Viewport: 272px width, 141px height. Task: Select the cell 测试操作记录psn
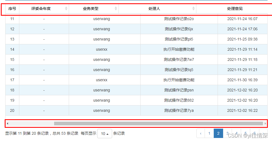tap(179, 90)
